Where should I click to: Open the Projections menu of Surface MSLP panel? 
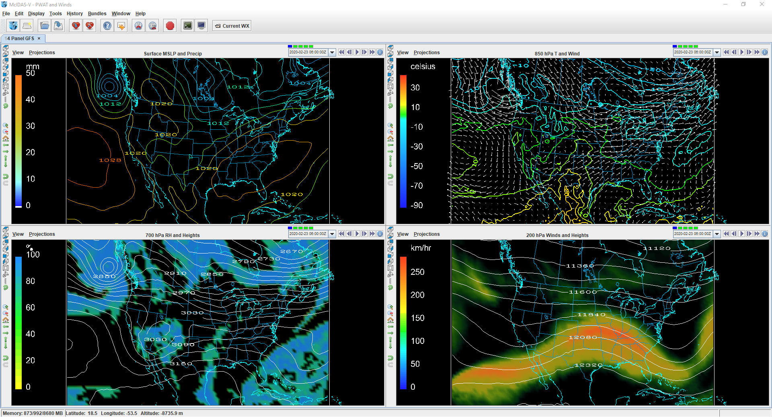click(x=42, y=52)
